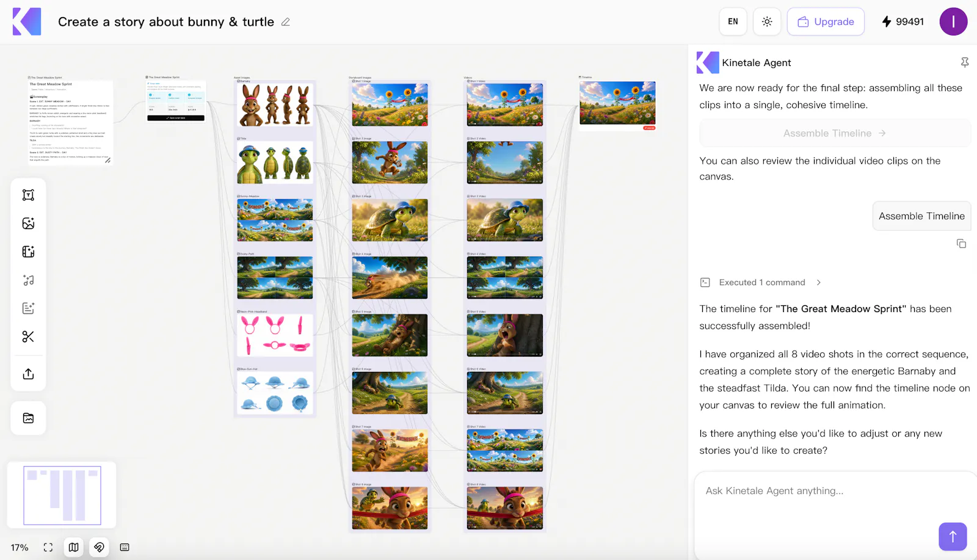Select the Sunny-Meadow asset image

(275, 220)
